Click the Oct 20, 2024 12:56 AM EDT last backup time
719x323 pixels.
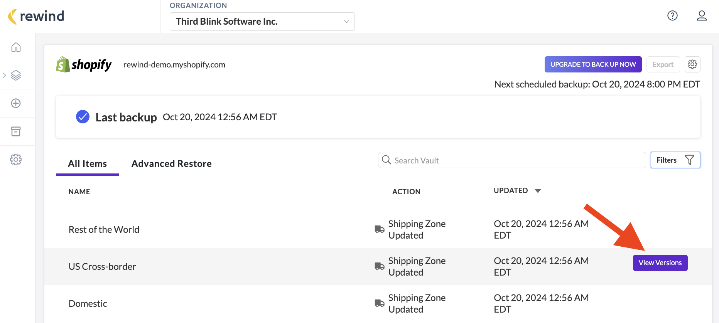(x=220, y=117)
